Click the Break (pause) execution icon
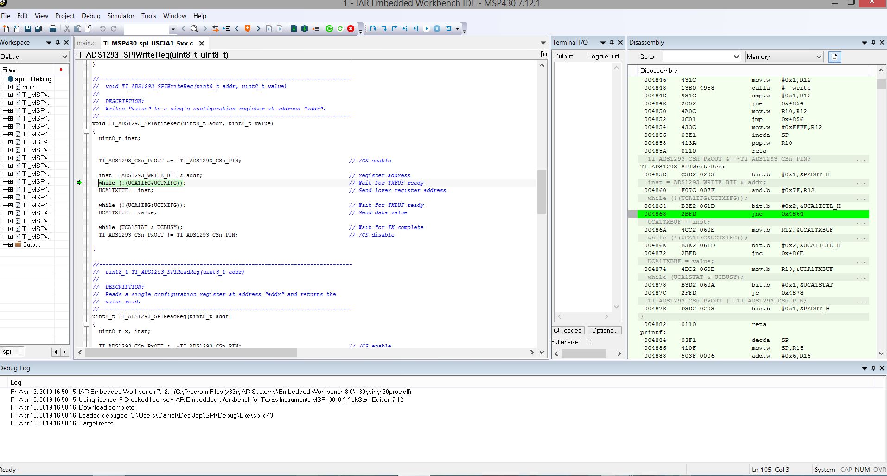 pyautogui.click(x=437, y=29)
